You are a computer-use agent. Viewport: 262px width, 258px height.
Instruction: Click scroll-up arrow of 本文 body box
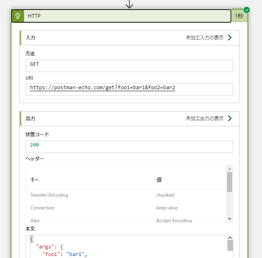(x=230, y=238)
